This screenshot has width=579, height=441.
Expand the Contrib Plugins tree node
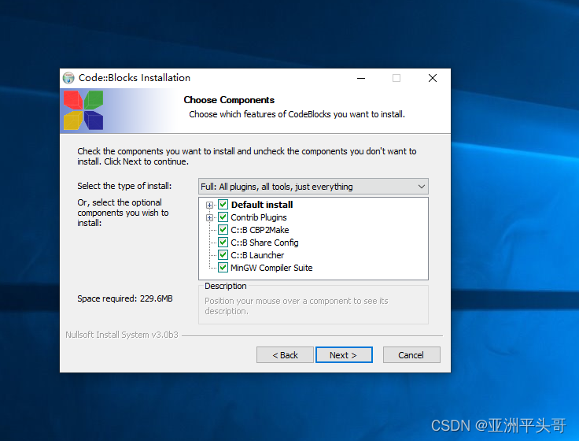tap(209, 217)
